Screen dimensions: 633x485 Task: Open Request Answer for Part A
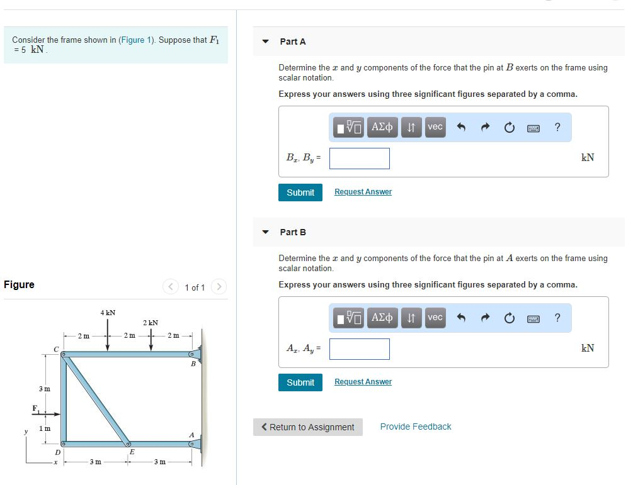pos(363,191)
